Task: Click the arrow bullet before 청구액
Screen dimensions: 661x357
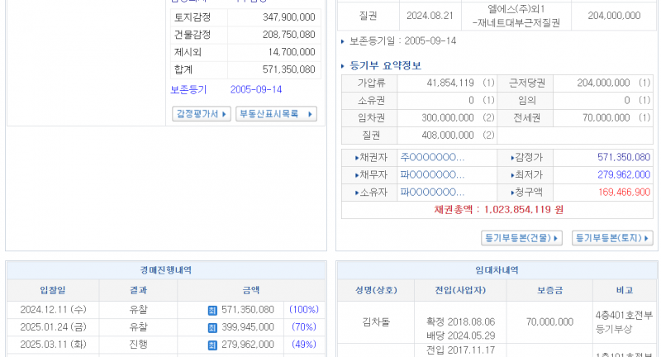Action: click(511, 193)
